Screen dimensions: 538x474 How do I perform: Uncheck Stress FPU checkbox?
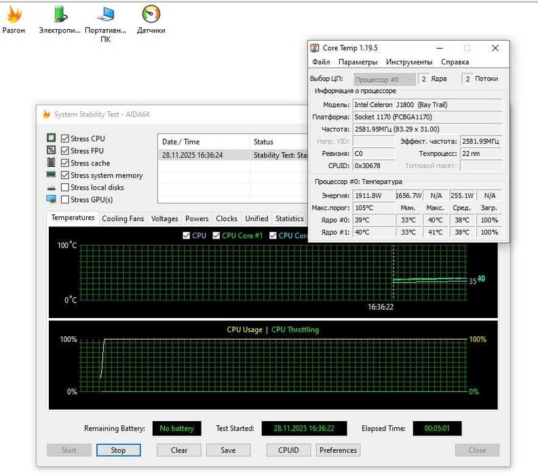pyautogui.click(x=65, y=151)
